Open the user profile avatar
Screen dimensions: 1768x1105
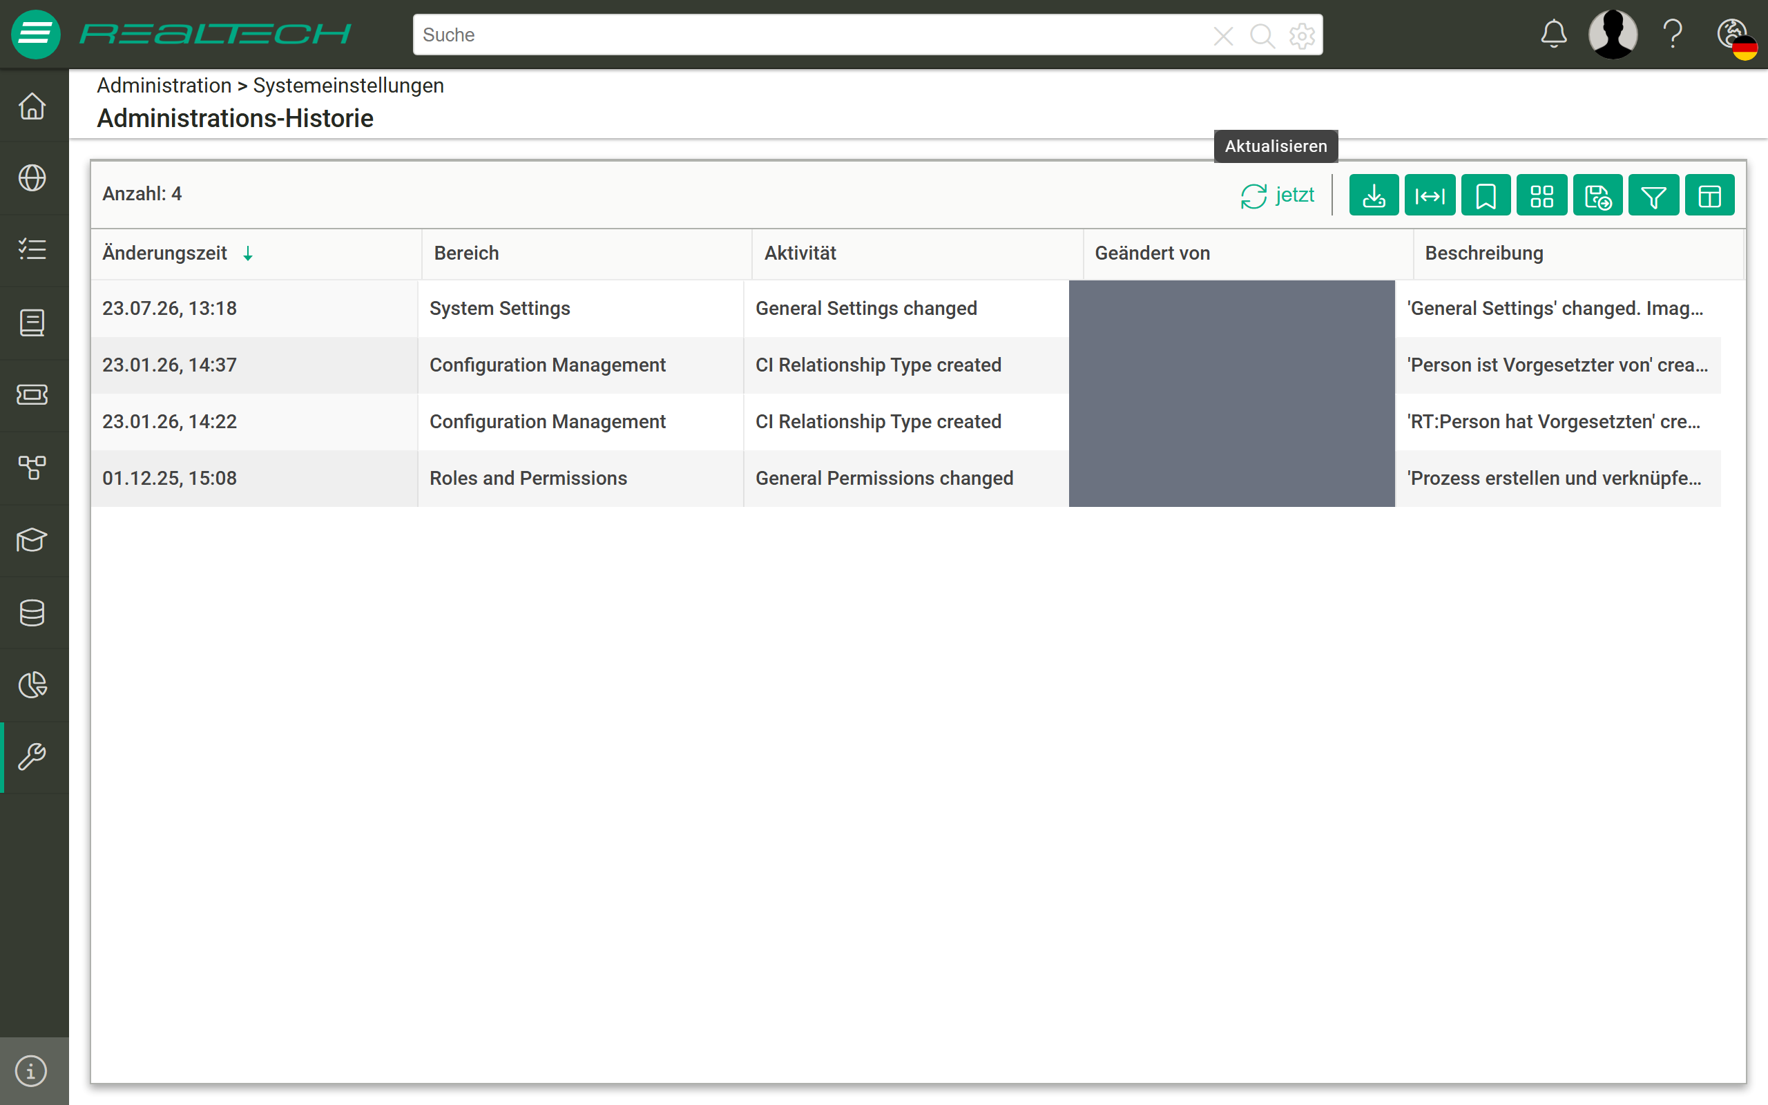(1613, 35)
